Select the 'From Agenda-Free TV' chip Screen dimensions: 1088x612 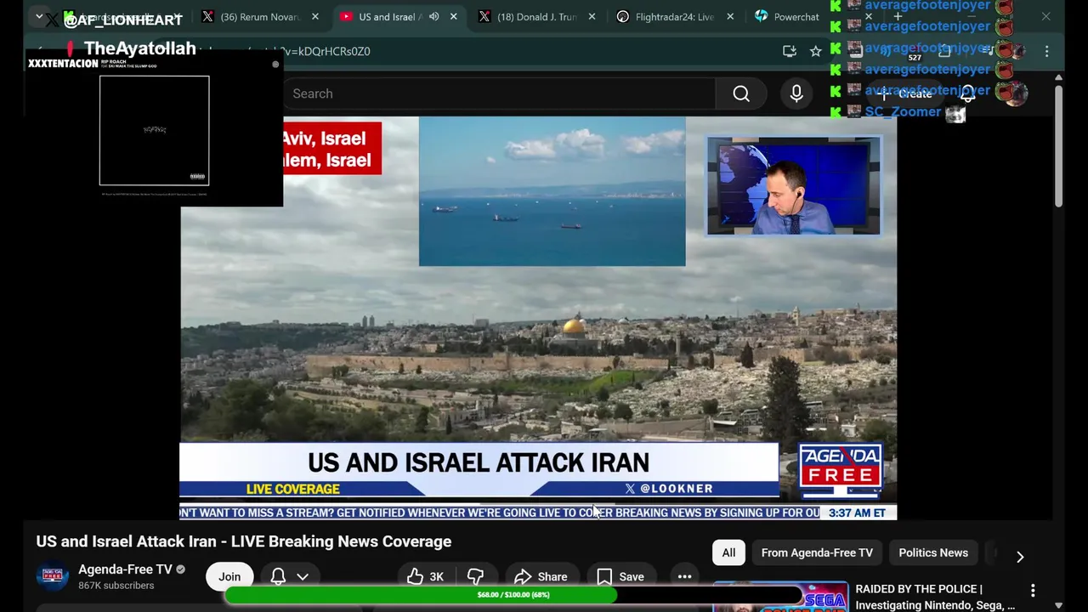[817, 552]
